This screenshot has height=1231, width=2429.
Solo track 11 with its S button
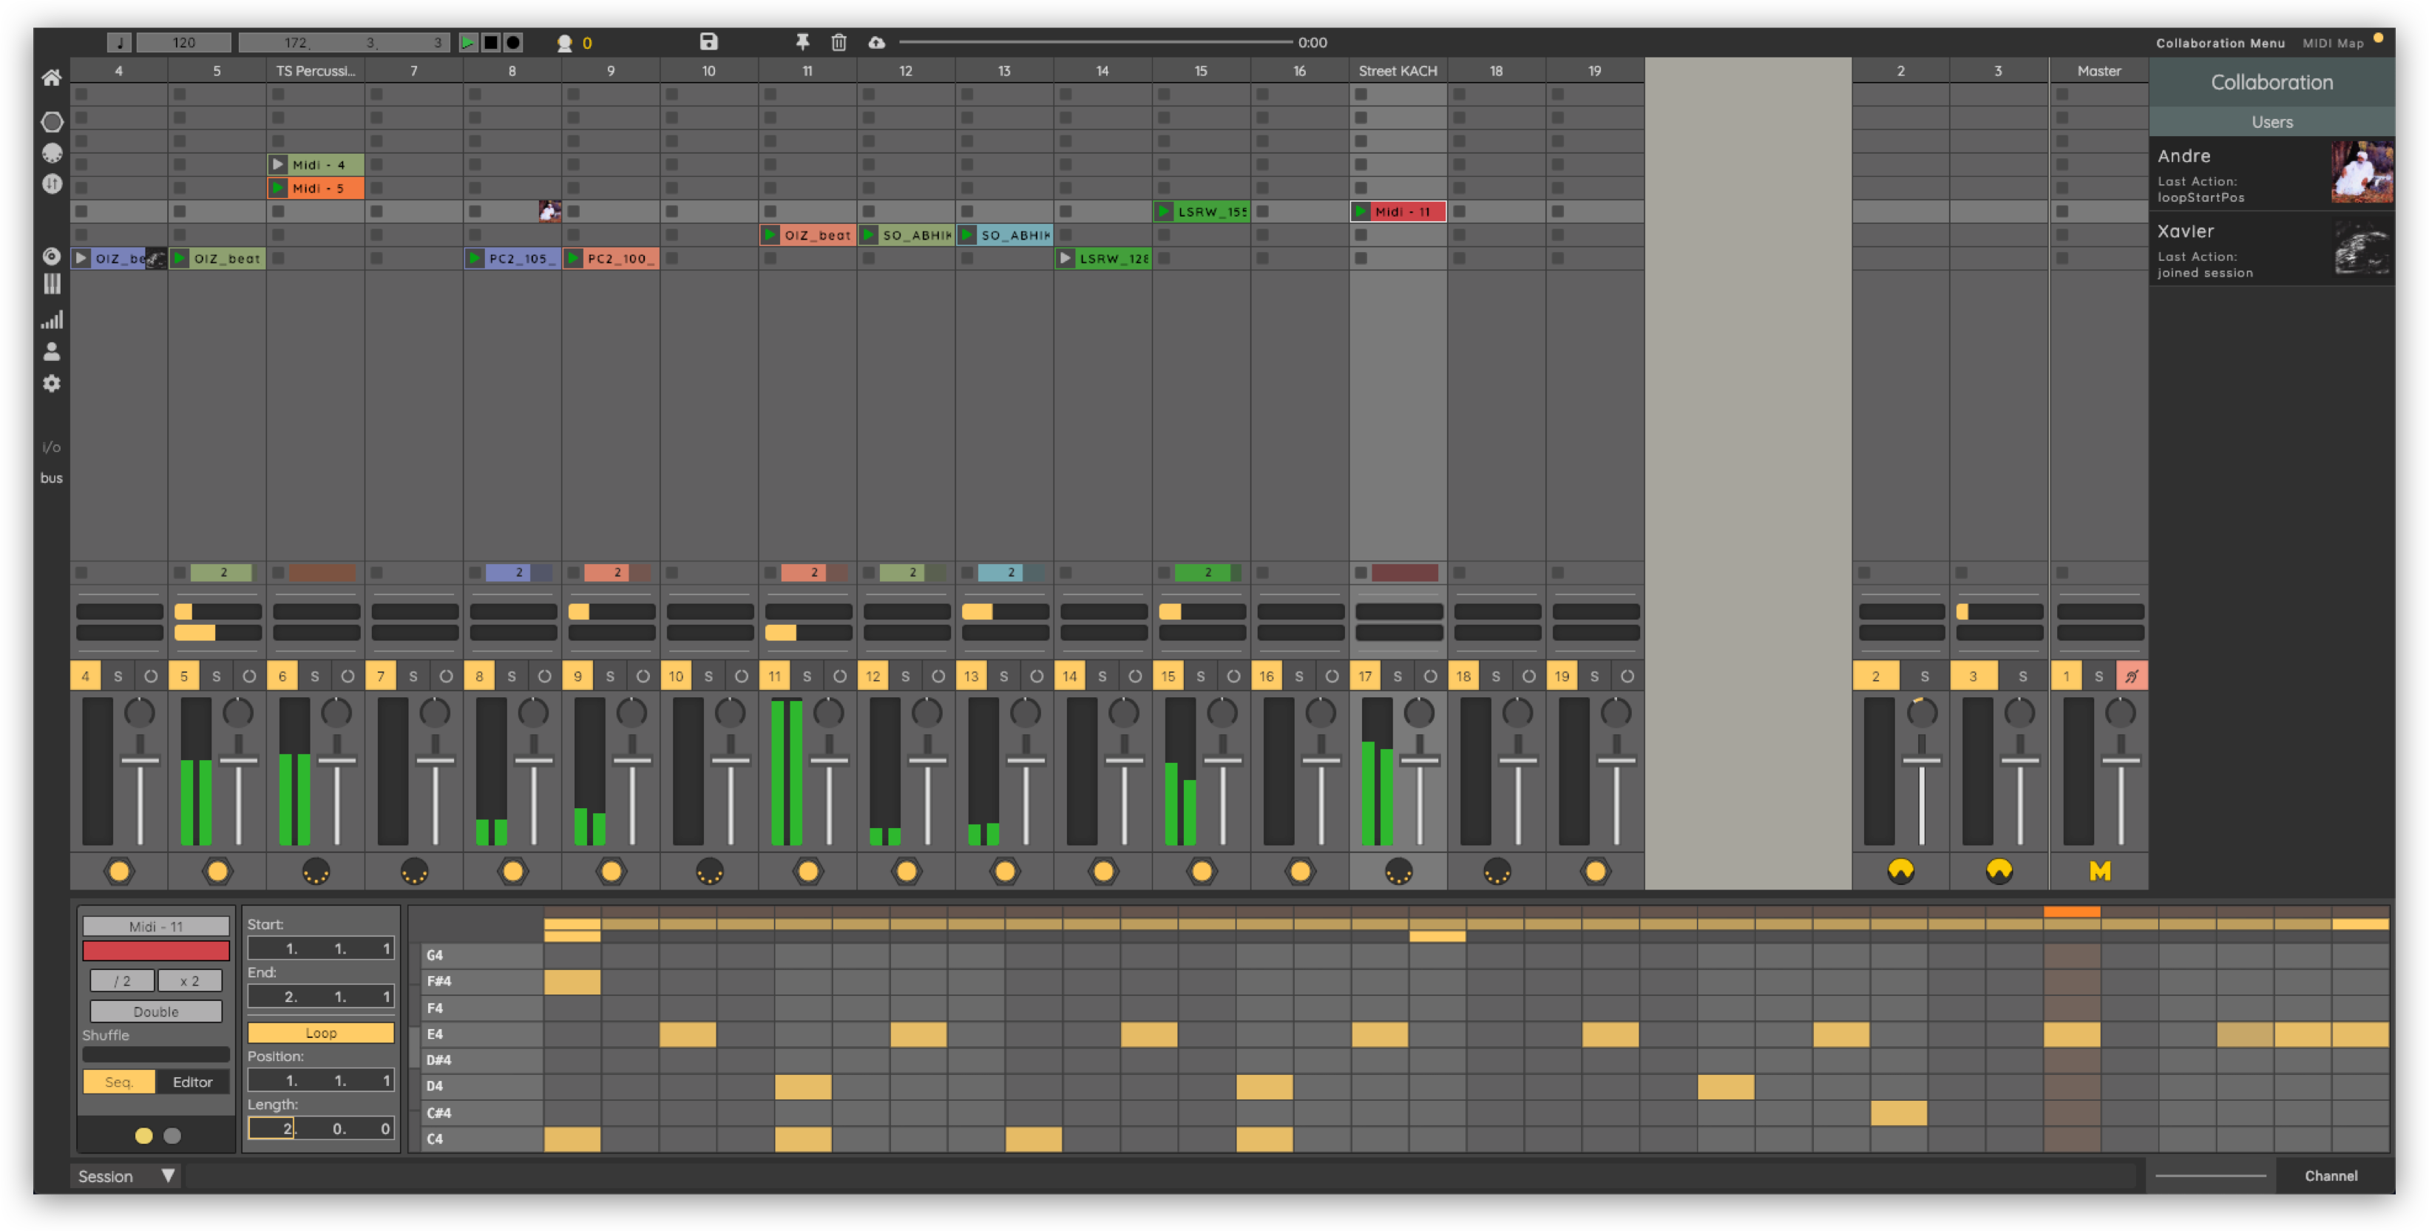(x=806, y=676)
